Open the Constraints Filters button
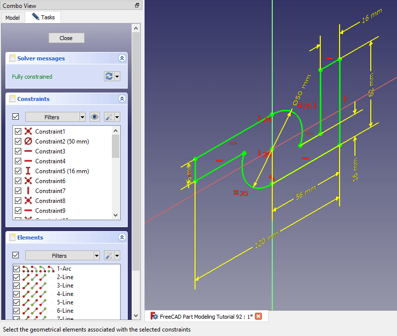The image size is (397, 336). click(x=52, y=117)
